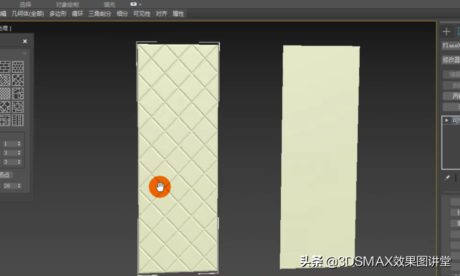Click the spinner arrows of value 26
460x276 pixels.
[x=19, y=186]
